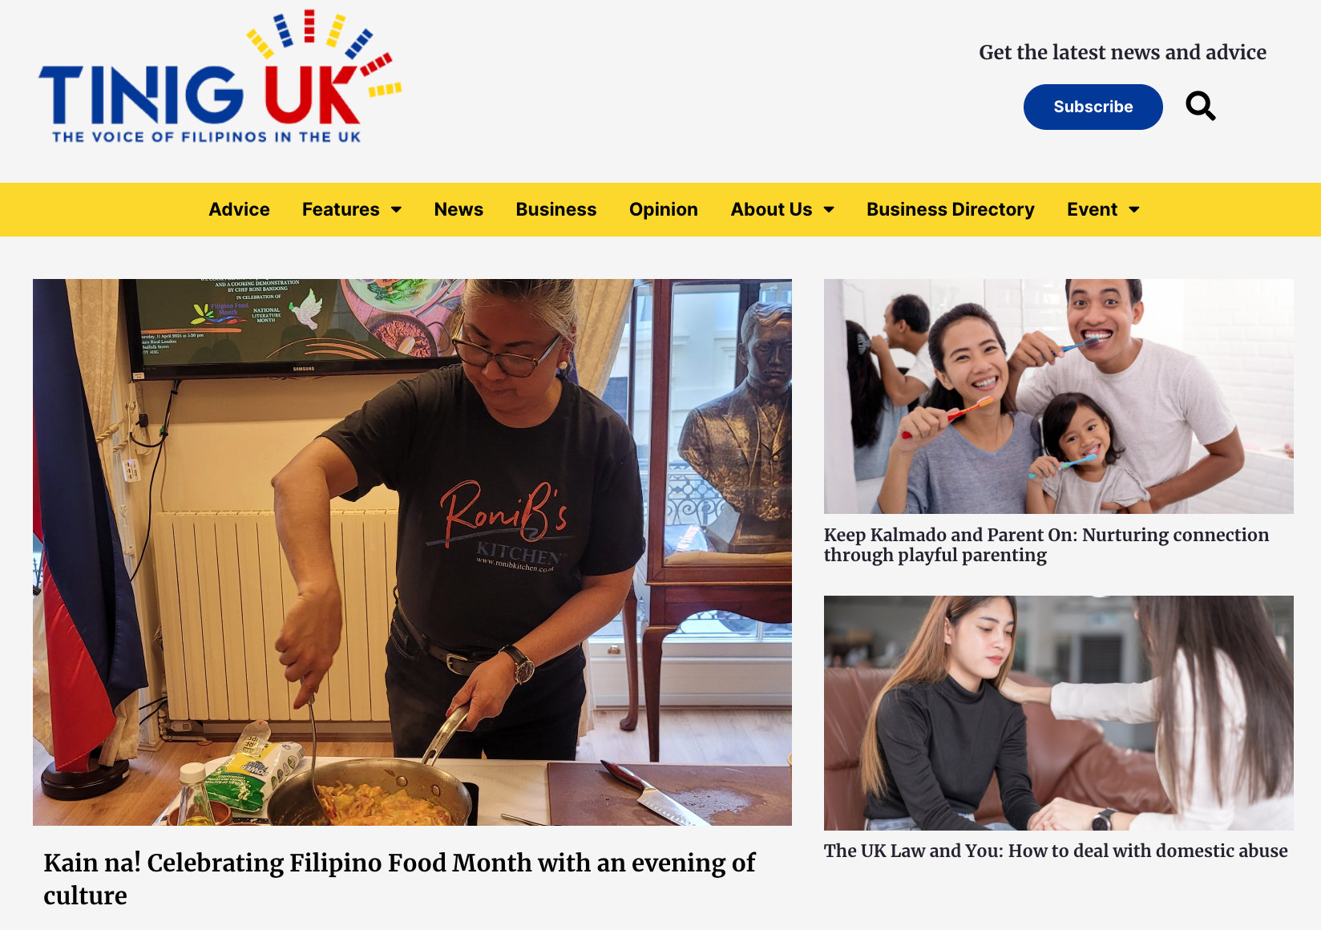The height and width of the screenshot is (930, 1321).
Task: Read The UK Law and You article
Action: click(x=1056, y=851)
